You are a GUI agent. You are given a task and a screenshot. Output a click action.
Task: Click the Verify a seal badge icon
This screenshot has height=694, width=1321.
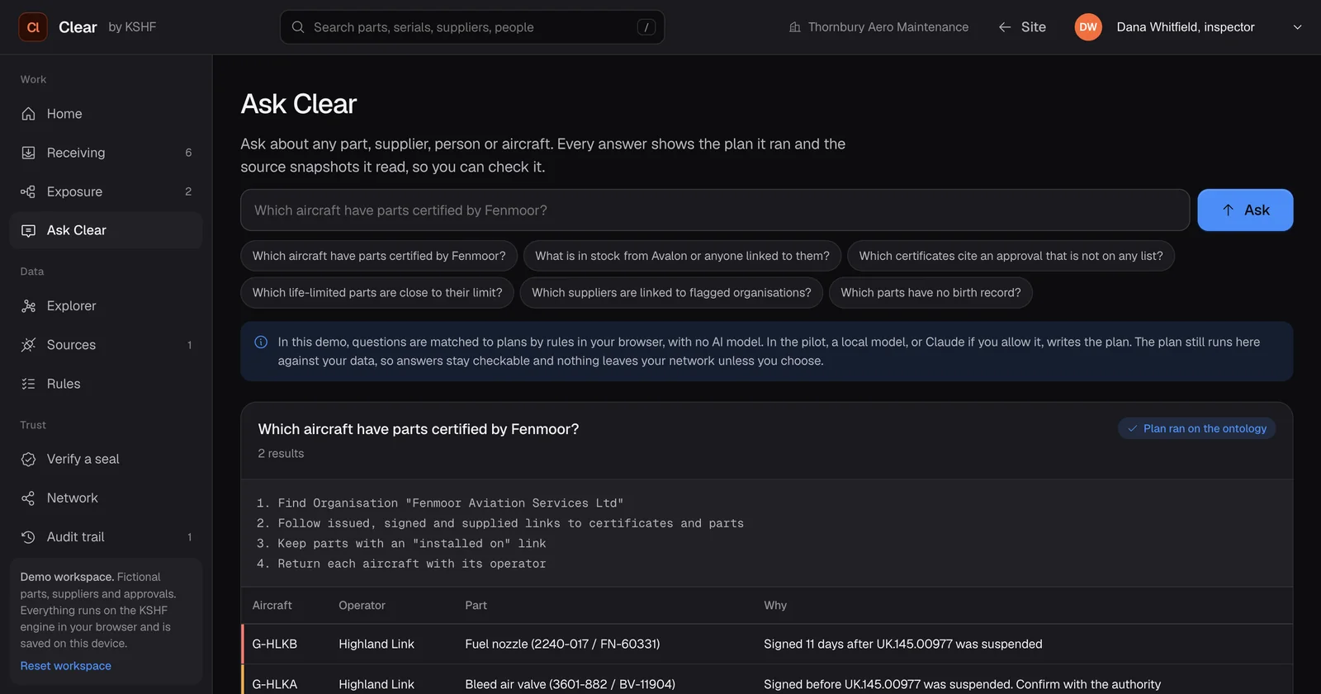(28, 459)
